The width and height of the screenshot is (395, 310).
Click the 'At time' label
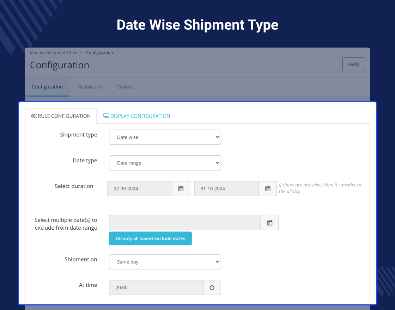88,285
